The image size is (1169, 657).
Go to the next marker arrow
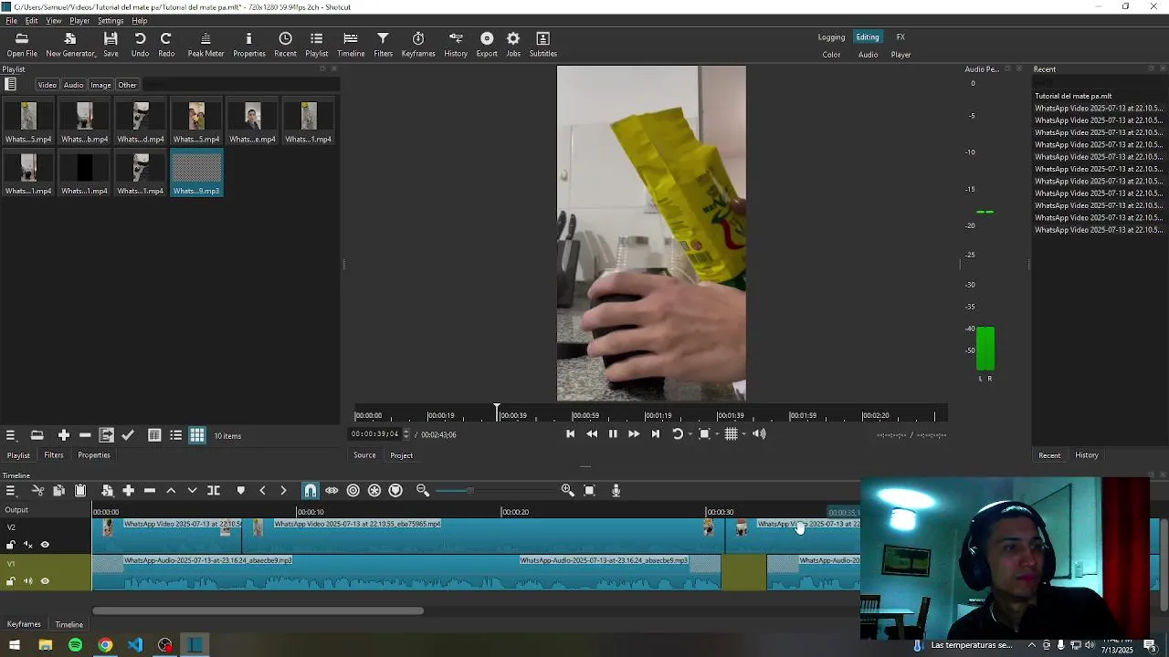283,491
